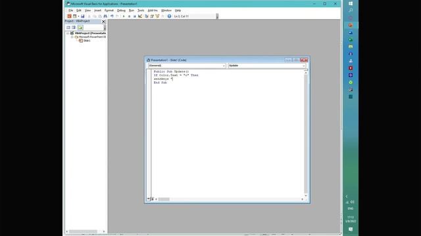The width and height of the screenshot is (421, 236).
Task: Click the Full Module View button
Action: (x=152, y=199)
